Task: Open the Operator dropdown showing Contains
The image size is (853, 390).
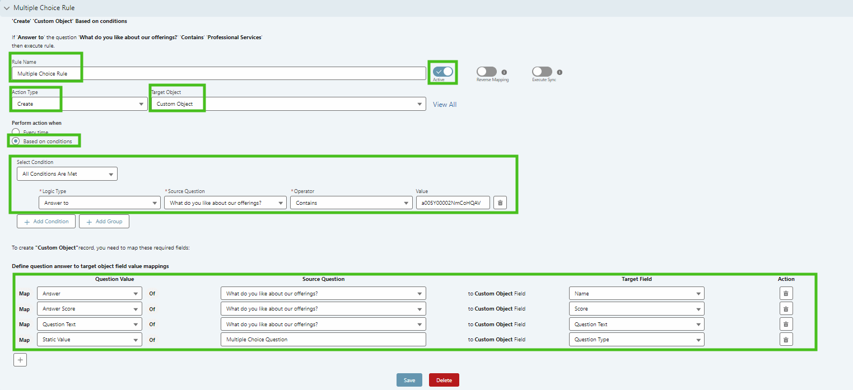Action: pyautogui.click(x=351, y=203)
